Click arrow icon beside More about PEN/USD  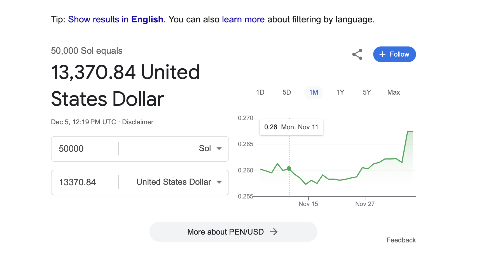point(274,232)
